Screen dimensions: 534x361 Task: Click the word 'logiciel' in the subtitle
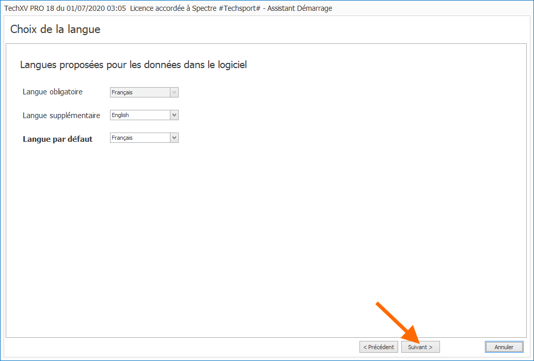point(232,65)
